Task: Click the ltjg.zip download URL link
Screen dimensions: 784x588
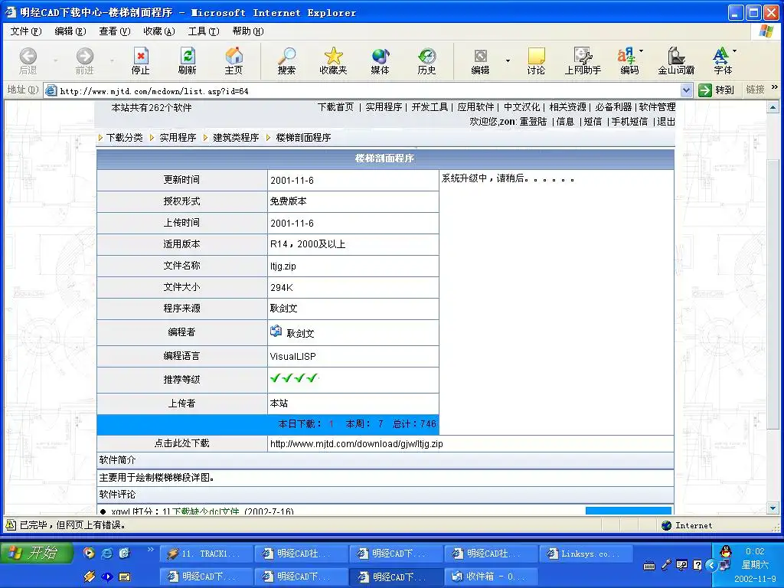Action: click(x=356, y=443)
